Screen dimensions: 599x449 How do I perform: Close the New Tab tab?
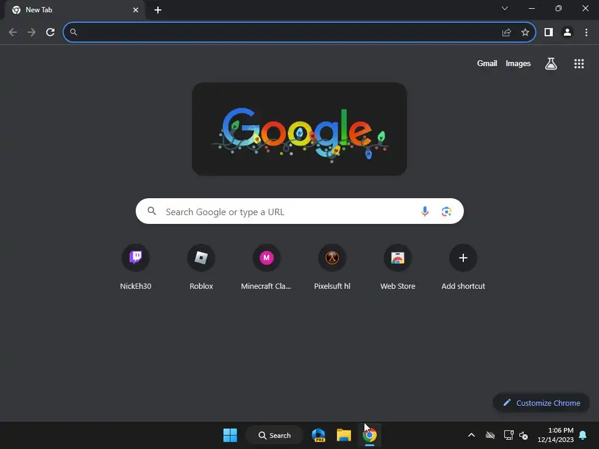tap(136, 10)
